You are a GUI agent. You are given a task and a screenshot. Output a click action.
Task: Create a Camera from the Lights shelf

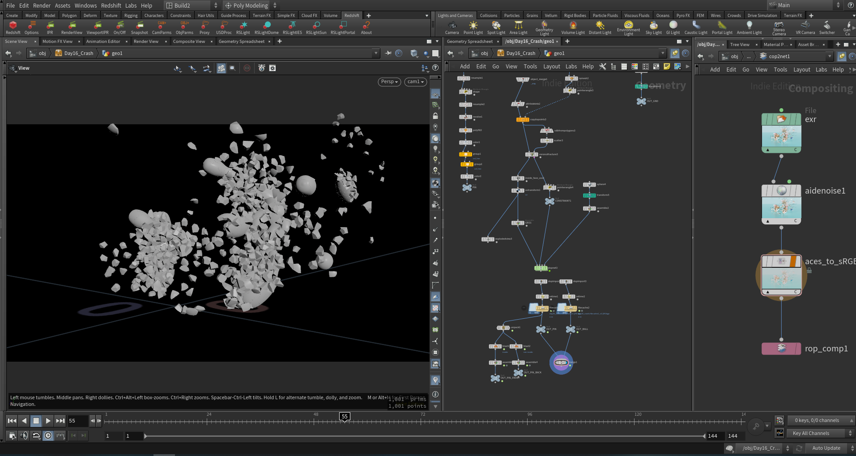452,28
